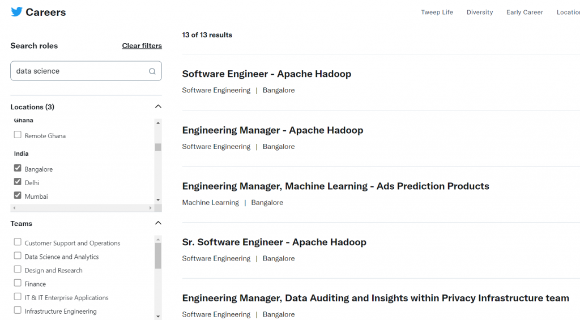Image resolution: width=580 pixels, height=320 pixels.
Task: Open Engineering Manager, Data Auditing job
Action: click(376, 298)
